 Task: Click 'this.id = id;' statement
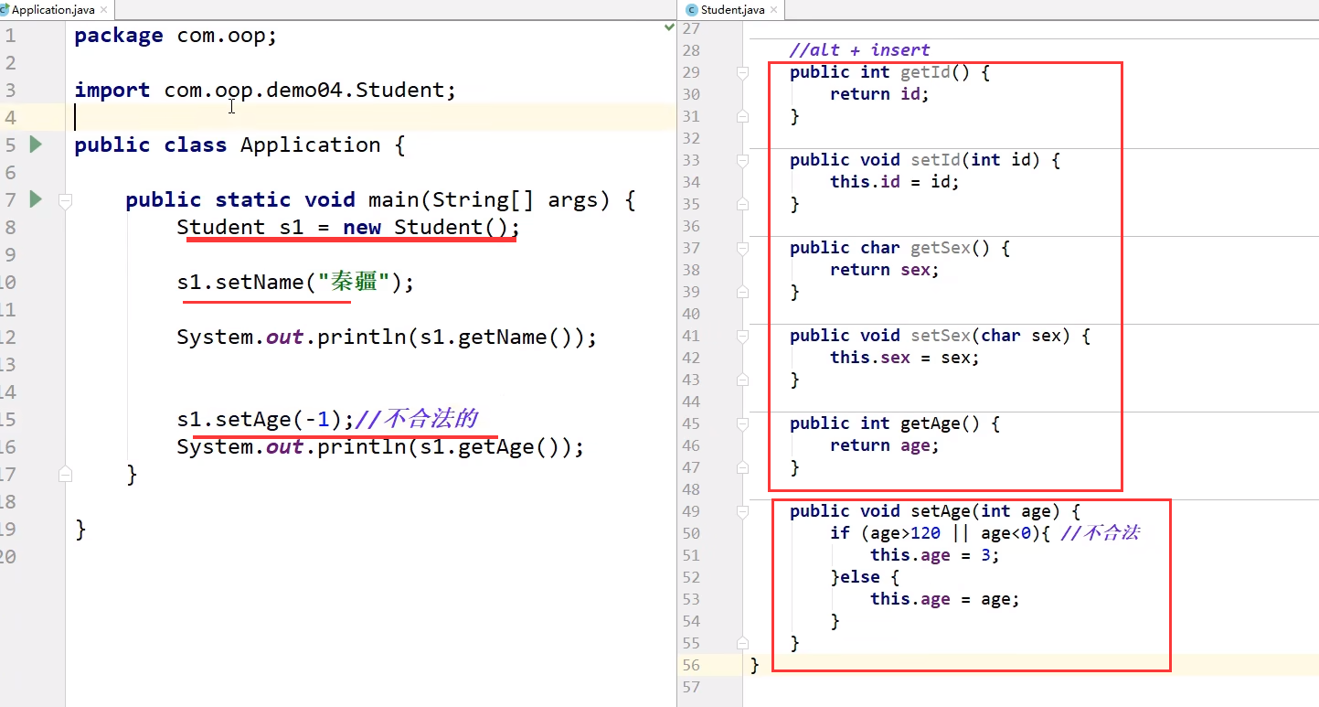(x=895, y=182)
